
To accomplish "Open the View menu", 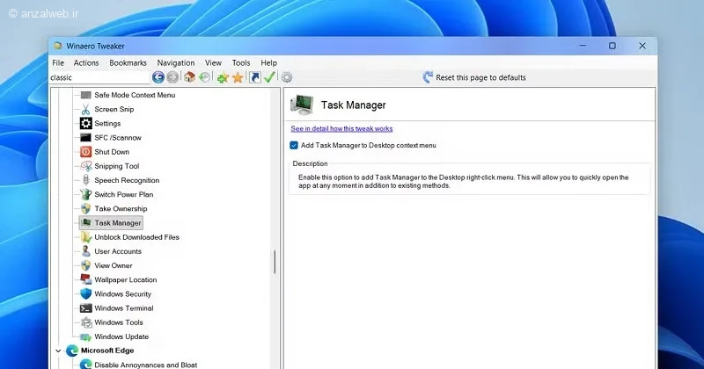I will (x=213, y=62).
